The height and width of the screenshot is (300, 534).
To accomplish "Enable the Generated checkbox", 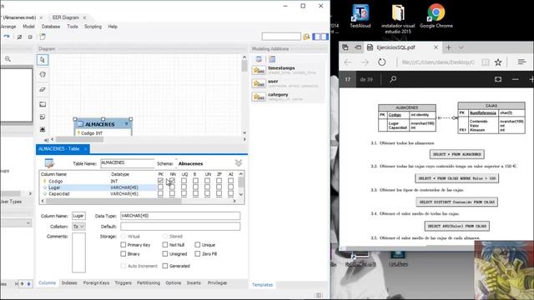I will 165,266.
